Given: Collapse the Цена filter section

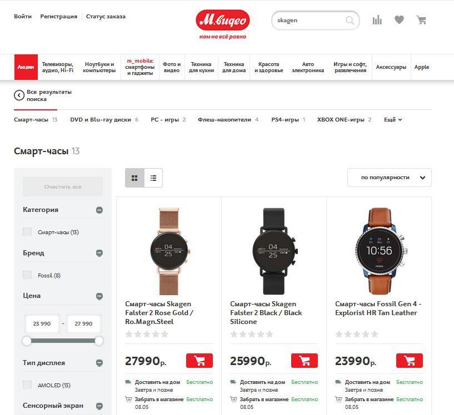Looking at the screenshot, I should [x=99, y=296].
